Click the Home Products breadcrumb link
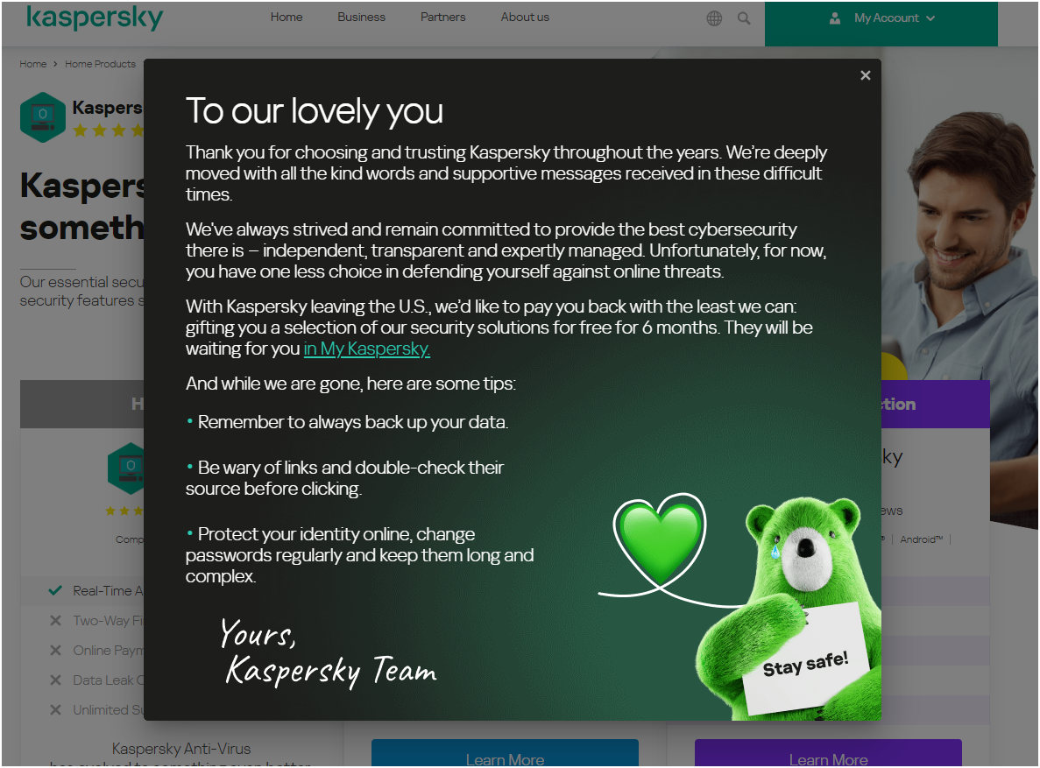 tap(100, 64)
